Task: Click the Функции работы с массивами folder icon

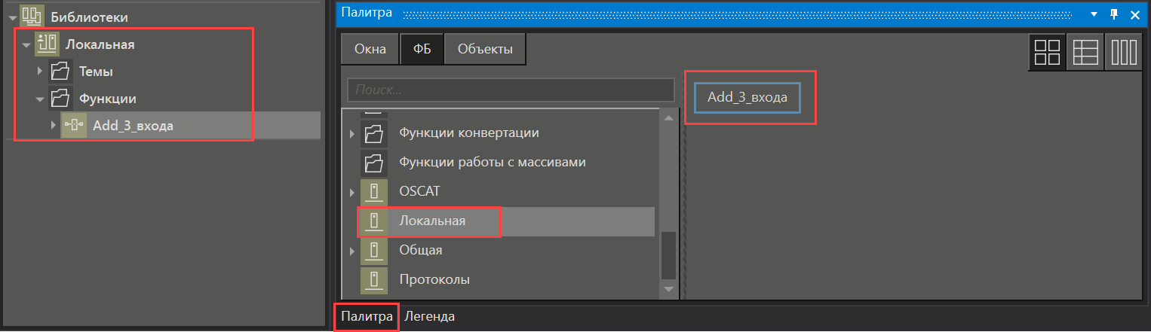Action: pyautogui.click(x=374, y=162)
